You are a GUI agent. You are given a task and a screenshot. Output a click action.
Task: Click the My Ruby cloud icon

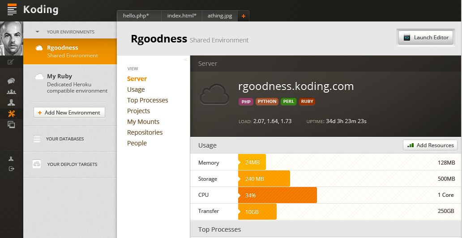click(39, 76)
